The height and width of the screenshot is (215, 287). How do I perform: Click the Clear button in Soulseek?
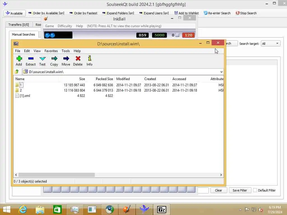[219, 190]
